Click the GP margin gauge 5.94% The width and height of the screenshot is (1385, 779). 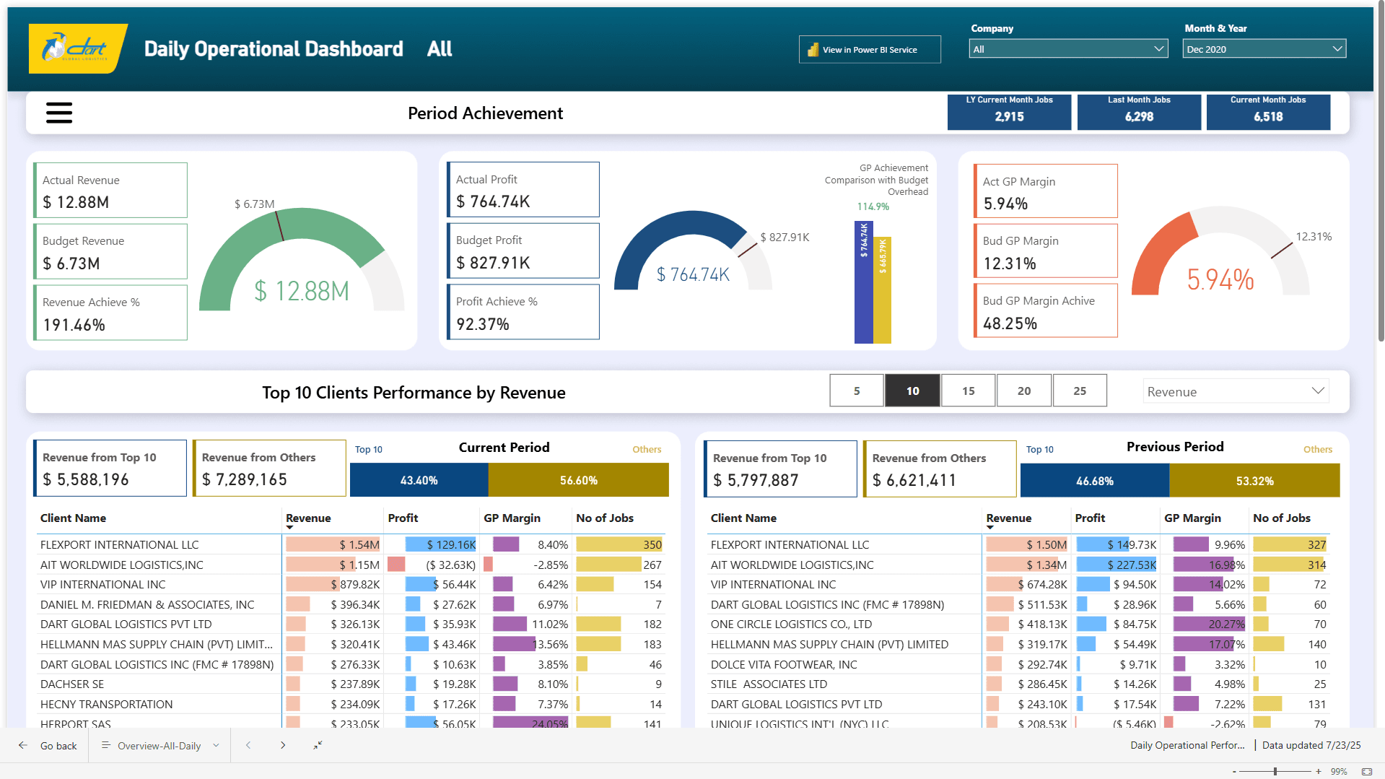point(1220,251)
